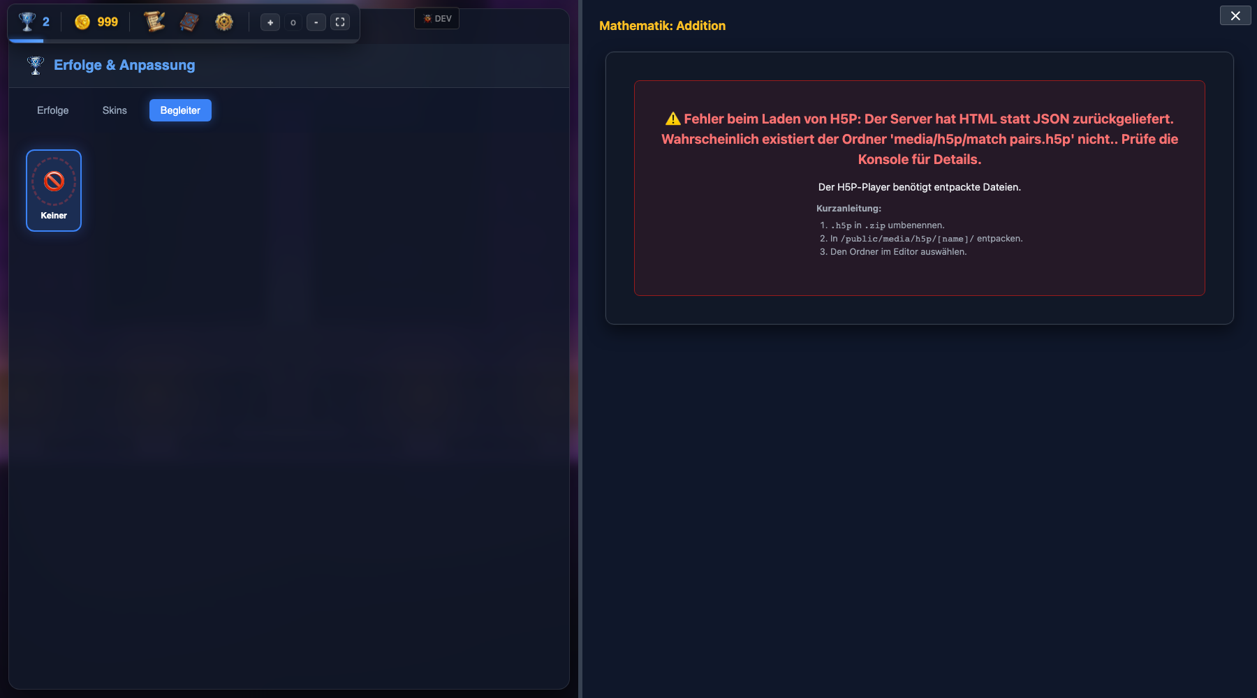Click the trophy icon beside Erfolge & Anpassung
The height and width of the screenshot is (698, 1257).
click(x=36, y=66)
